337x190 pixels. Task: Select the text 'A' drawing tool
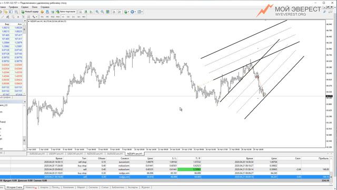pos(18,17)
